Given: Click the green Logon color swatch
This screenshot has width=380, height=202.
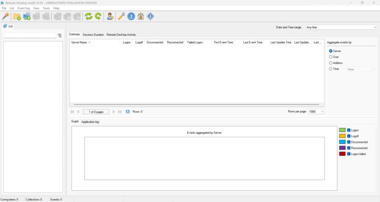Looking at the screenshot, I should pos(342,130).
